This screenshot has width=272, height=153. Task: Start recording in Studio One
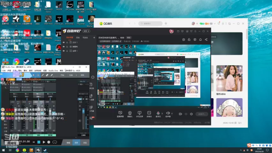click(49, 142)
